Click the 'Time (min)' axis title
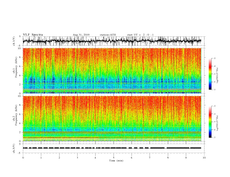Viewport: 230px width, 177px height. 116,161
